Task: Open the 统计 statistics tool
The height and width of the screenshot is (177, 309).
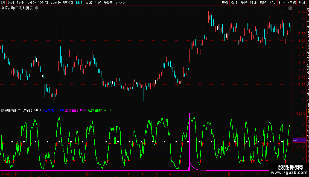Action: (x=253, y=3)
